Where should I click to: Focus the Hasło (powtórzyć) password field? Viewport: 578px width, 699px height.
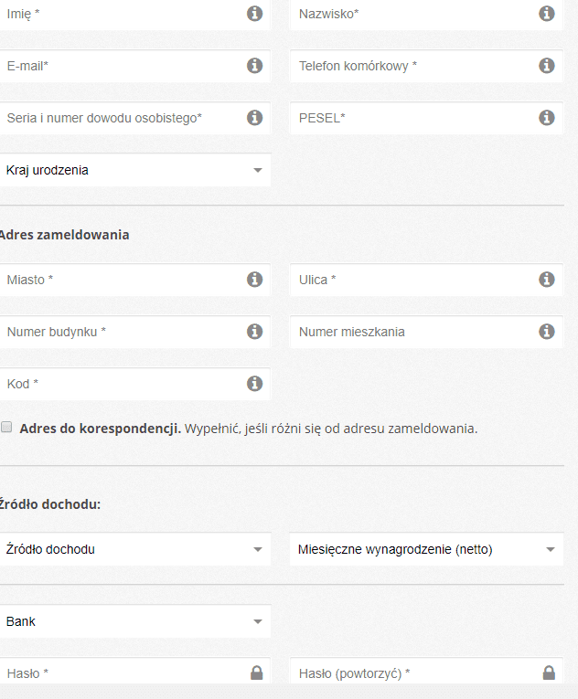pos(426,671)
